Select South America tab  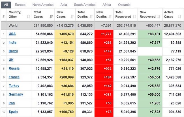coord(85,5)
